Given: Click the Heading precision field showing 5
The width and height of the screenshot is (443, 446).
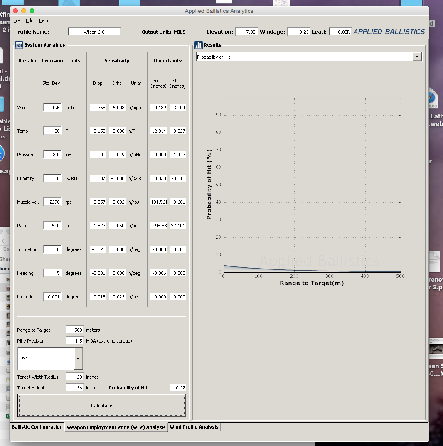Looking at the screenshot, I should 52,273.
